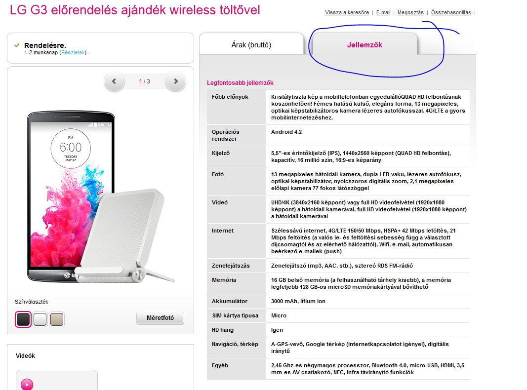Select the gold color swatch
Image resolution: width=527 pixels, height=390 pixels.
(x=57, y=319)
